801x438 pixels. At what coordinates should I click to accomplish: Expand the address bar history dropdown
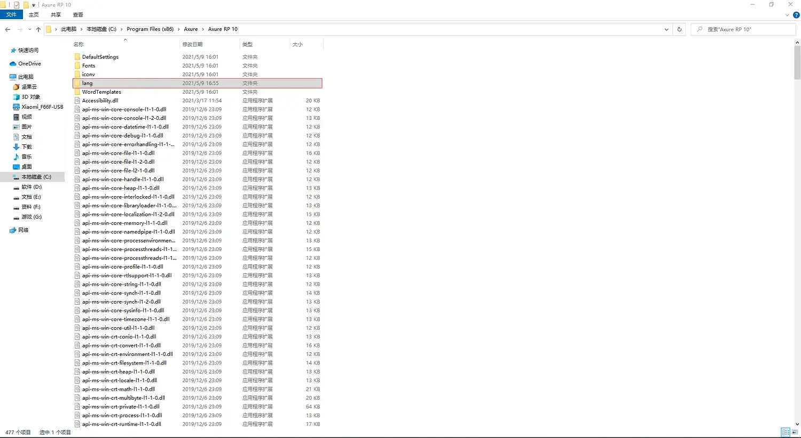[x=666, y=29]
